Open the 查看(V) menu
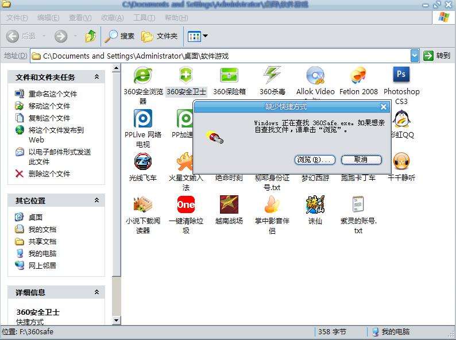Viewport: 456px width, 340px height. (x=80, y=18)
